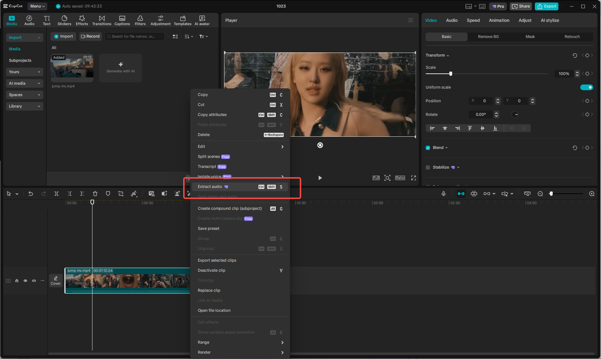The width and height of the screenshot is (601, 359).
Task: Open the Menu dropdown
Action: point(37,6)
